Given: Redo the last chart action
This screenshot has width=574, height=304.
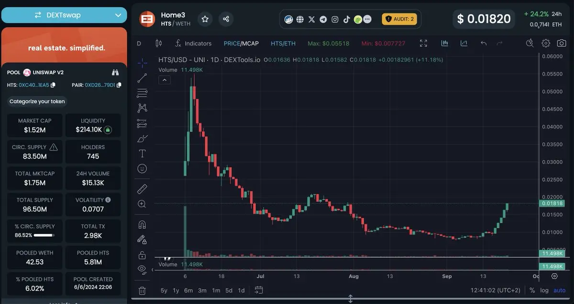Looking at the screenshot, I should 499,43.
